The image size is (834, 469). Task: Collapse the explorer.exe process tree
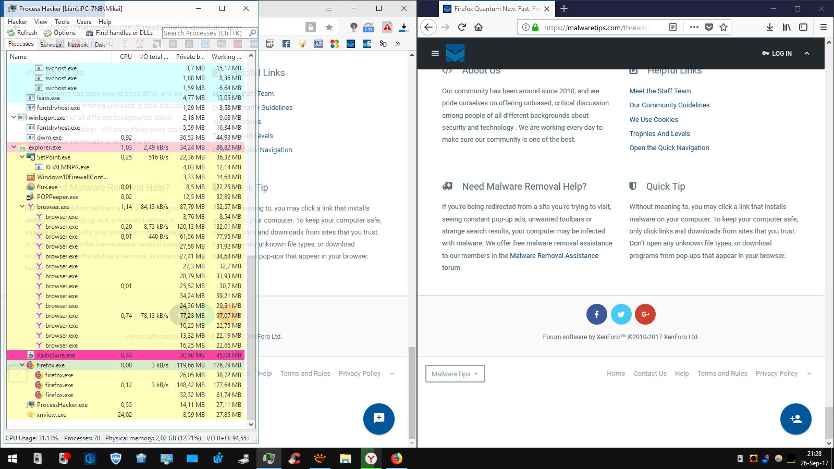(x=14, y=147)
